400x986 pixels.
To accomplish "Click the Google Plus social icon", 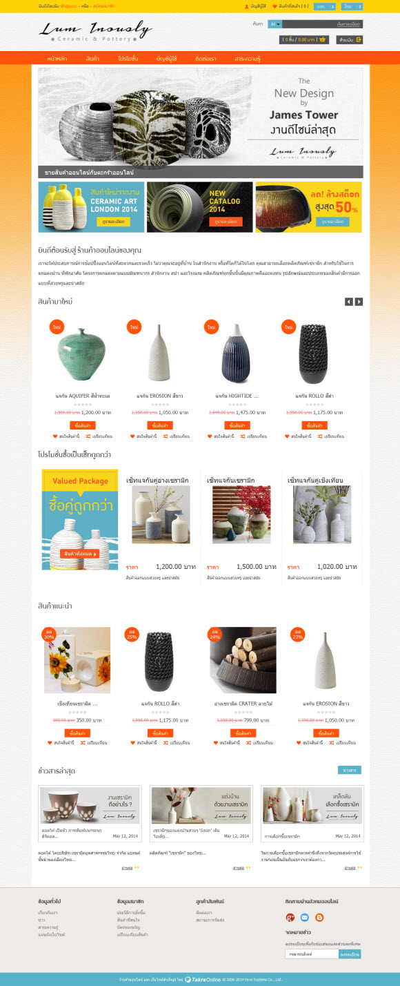I will click(290, 917).
